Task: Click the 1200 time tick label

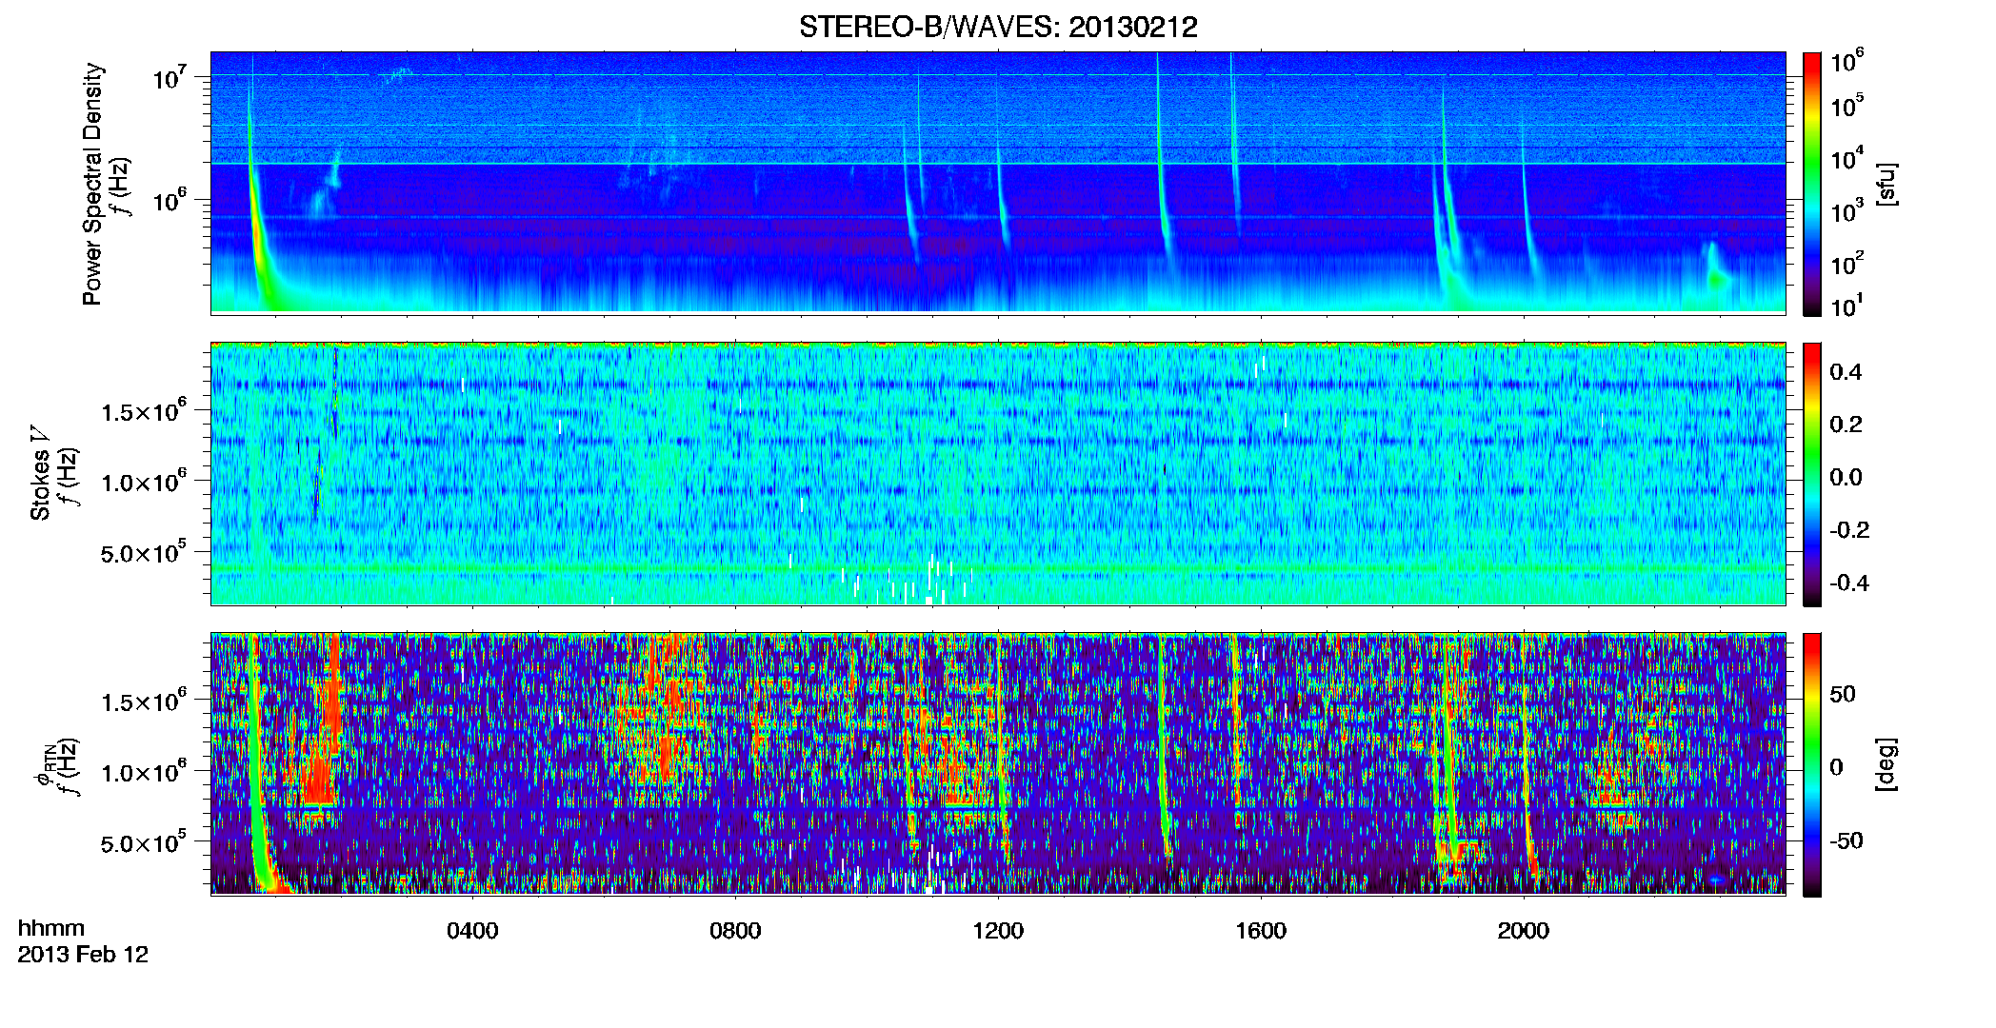Action: tap(998, 931)
